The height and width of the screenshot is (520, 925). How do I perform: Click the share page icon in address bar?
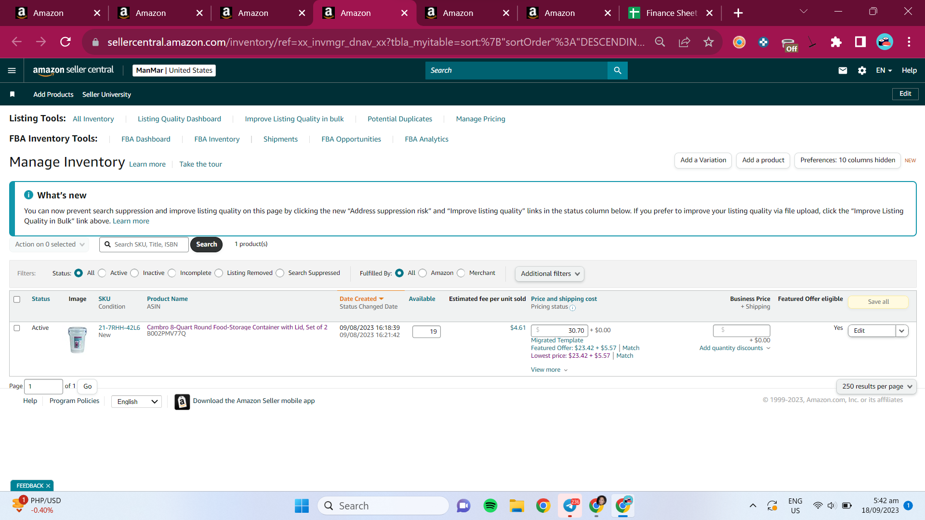tap(684, 42)
